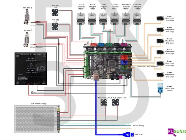
Task: Select the PCB Heatbed MK3 panel
Action: click(x=30, y=68)
